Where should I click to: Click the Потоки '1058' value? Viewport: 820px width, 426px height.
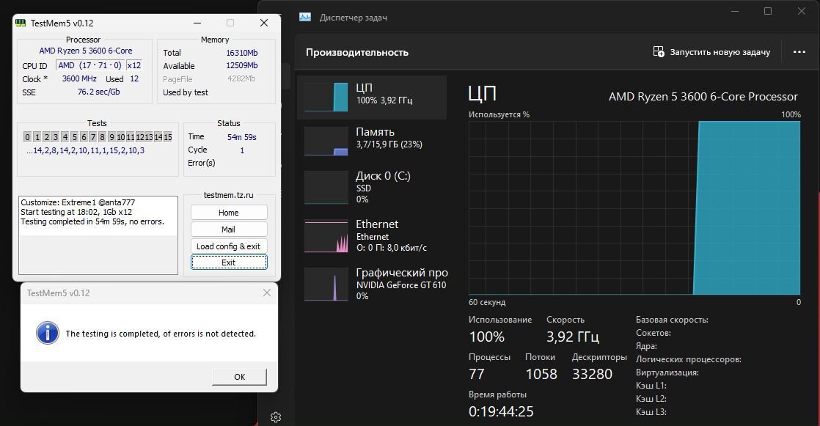tap(541, 374)
